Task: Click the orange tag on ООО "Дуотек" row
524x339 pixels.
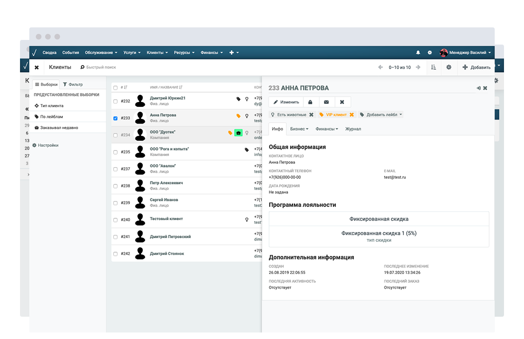Action: [x=230, y=133]
